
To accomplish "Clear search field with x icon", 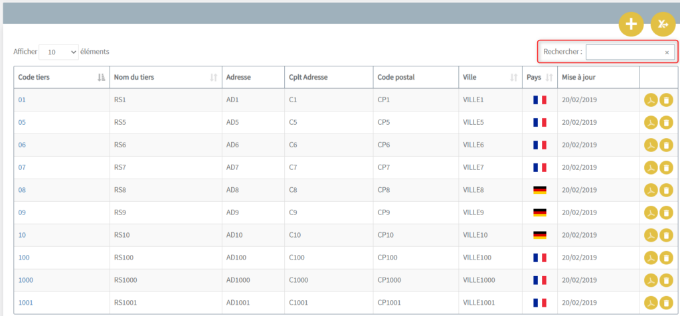I will click(667, 52).
